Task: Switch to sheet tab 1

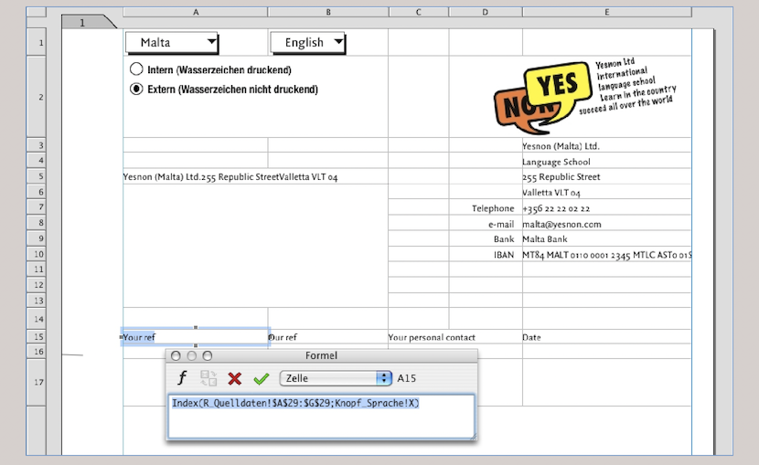Action: [x=82, y=23]
